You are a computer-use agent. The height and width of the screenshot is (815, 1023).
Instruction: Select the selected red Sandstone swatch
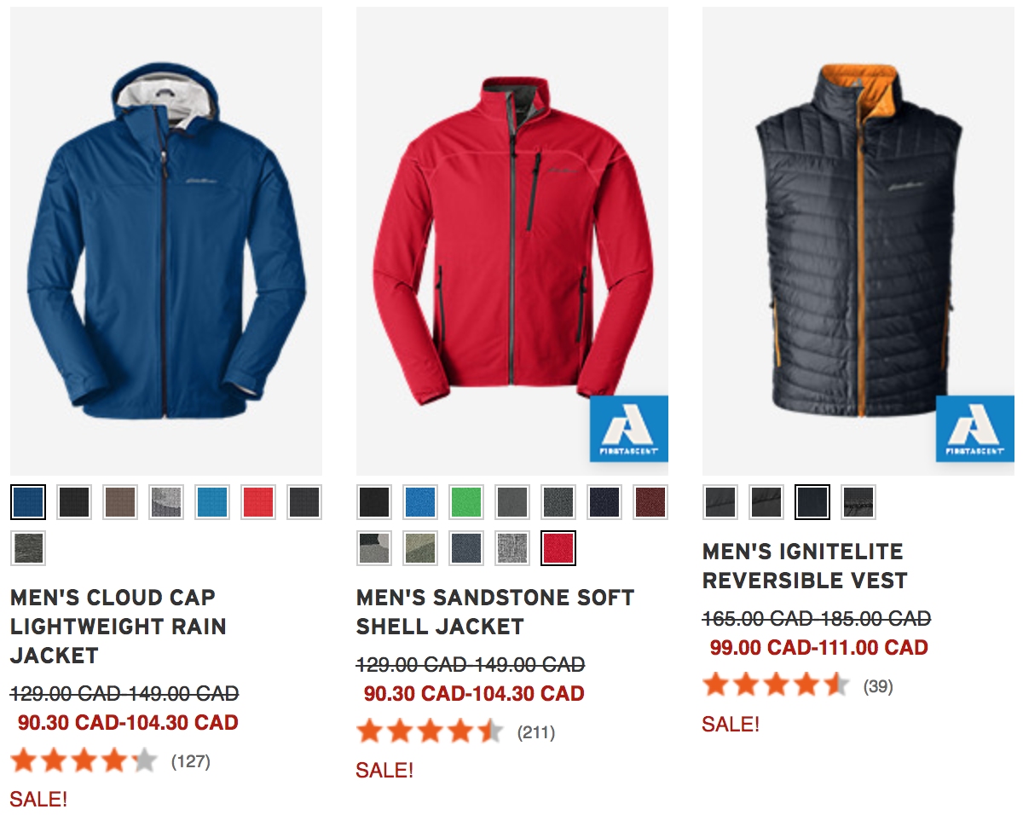[558, 548]
